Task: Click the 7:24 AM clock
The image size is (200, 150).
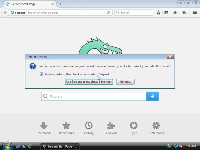Action: (x=190, y=146)
